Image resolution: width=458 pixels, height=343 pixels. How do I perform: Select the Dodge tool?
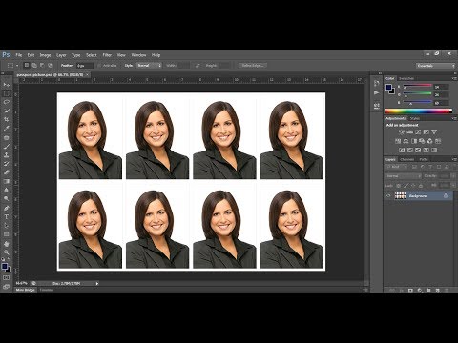coord(7,199)
